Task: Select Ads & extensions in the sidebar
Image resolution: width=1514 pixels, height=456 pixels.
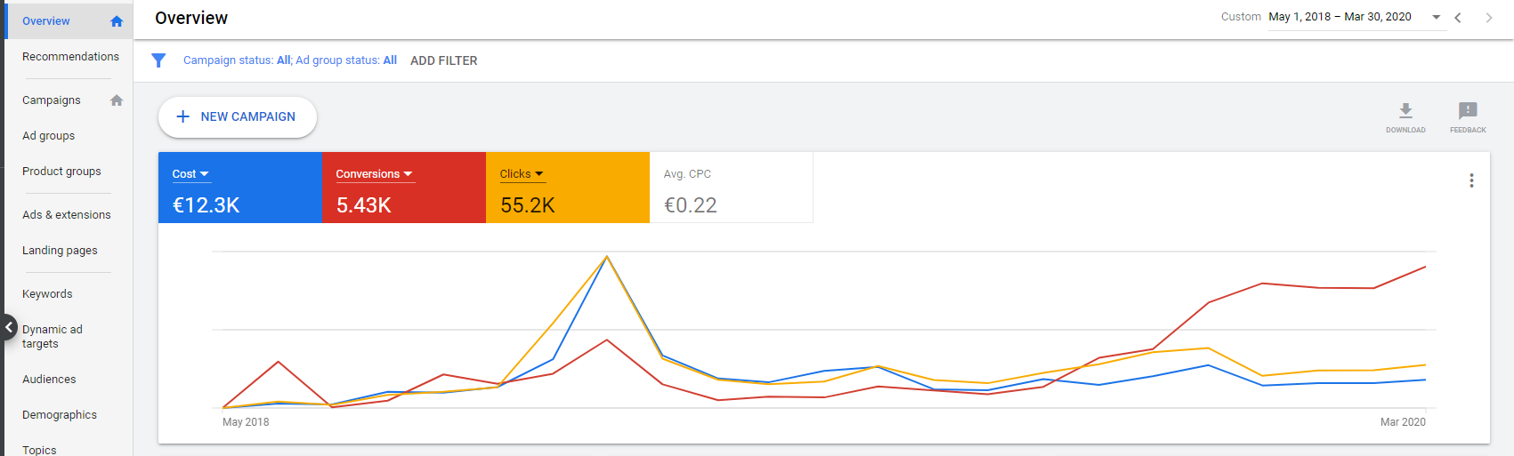Action: [67, 215]
